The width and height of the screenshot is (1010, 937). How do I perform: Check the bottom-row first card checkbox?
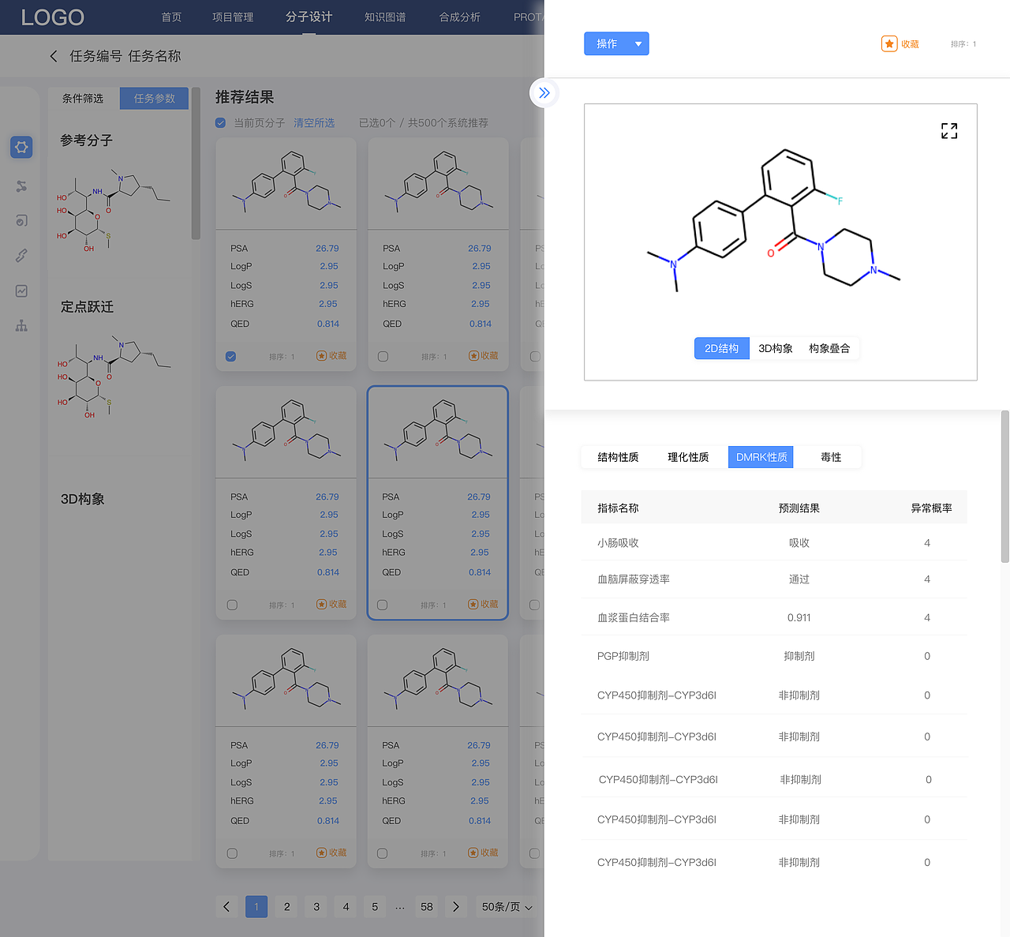[x=232, y=853]
